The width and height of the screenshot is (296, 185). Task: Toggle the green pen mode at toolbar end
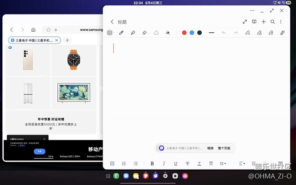(x=282, y=33)
